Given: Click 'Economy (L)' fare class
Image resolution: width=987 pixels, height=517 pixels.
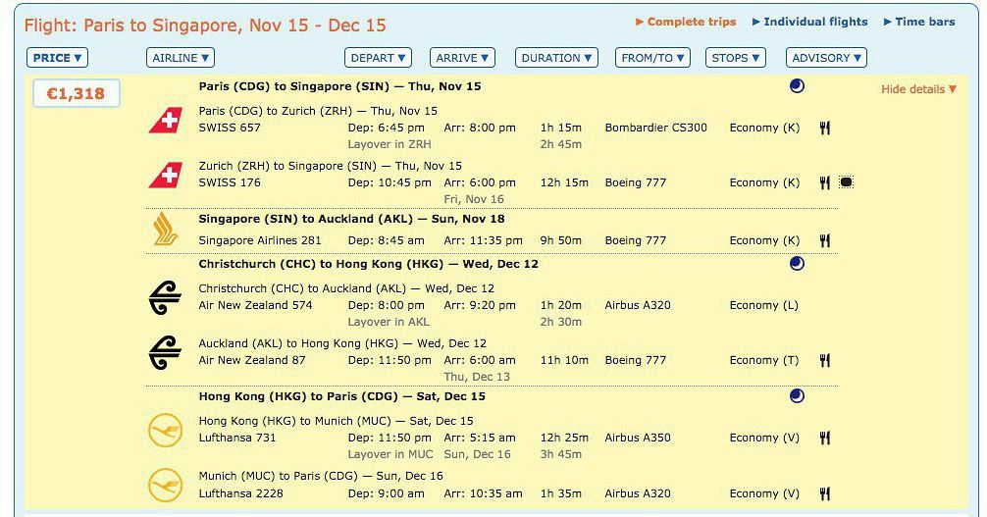Looking at the screenshot, I should [764, 305].
